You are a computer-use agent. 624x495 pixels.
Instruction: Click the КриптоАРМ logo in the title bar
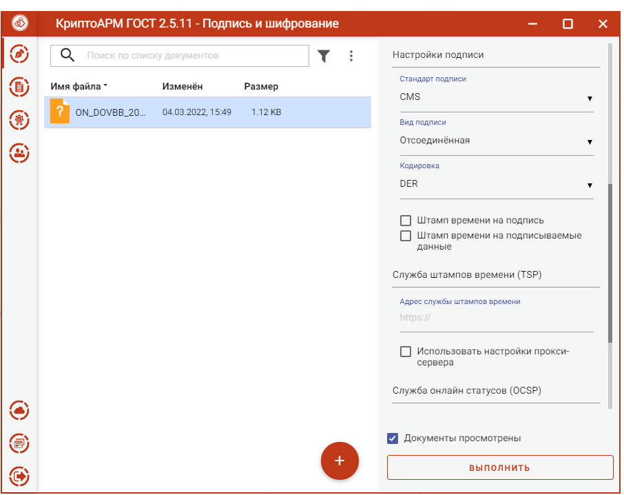[20, 23]
